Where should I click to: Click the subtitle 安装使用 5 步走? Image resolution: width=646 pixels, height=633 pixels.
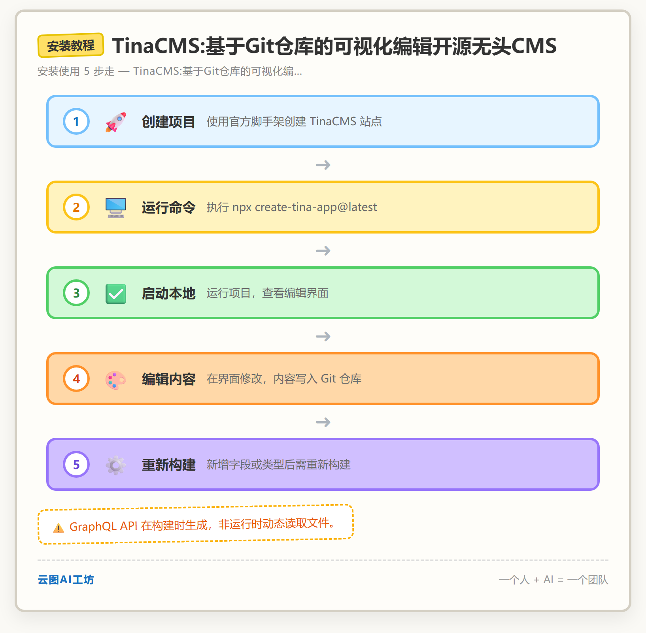point(76,71)
